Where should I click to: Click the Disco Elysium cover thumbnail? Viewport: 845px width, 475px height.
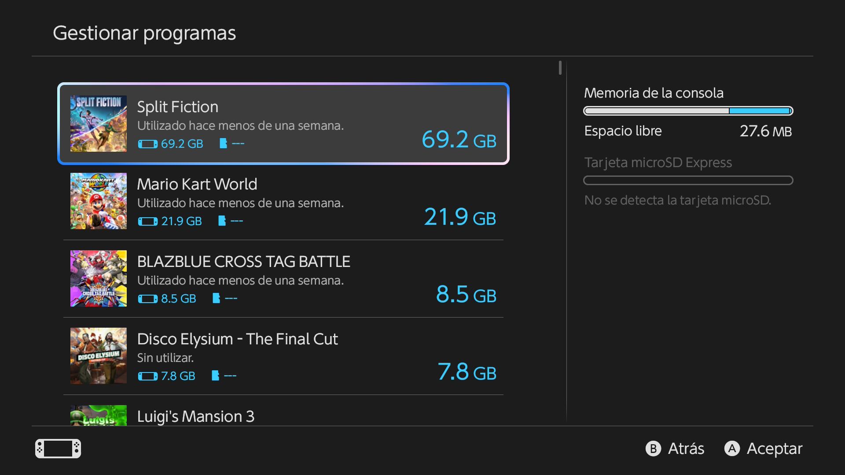pyautogui.click(x=99, y=356)
